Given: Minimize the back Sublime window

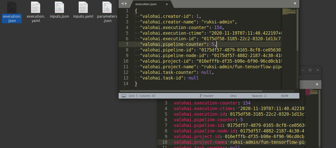Looking at the screenshot, I should [303, 70].
